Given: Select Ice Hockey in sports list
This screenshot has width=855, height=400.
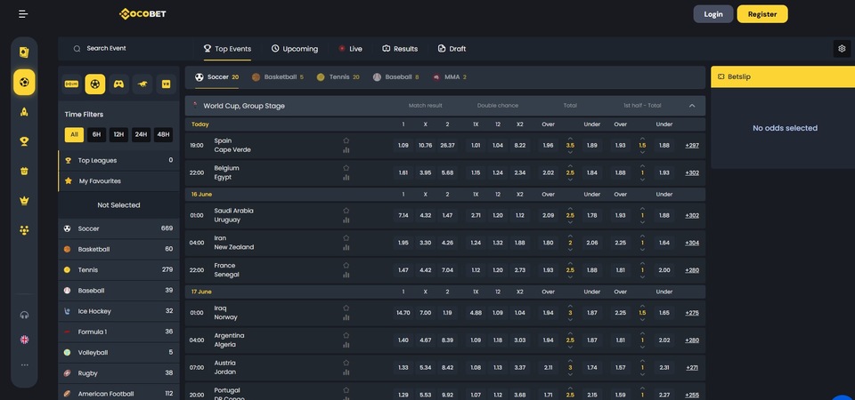Looking at the screenshot, I should tap(118, 311).
